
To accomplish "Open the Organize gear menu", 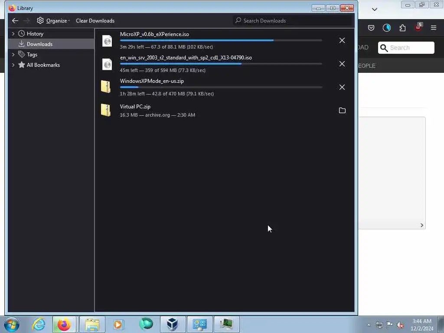I will (x=53, y=21).
